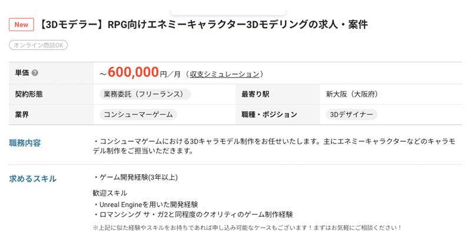Image resolution: width=471 pixels, height=247 pixels.
Task: Select the コンシューマーゲーム industry tag
Action: click(138, 115)
